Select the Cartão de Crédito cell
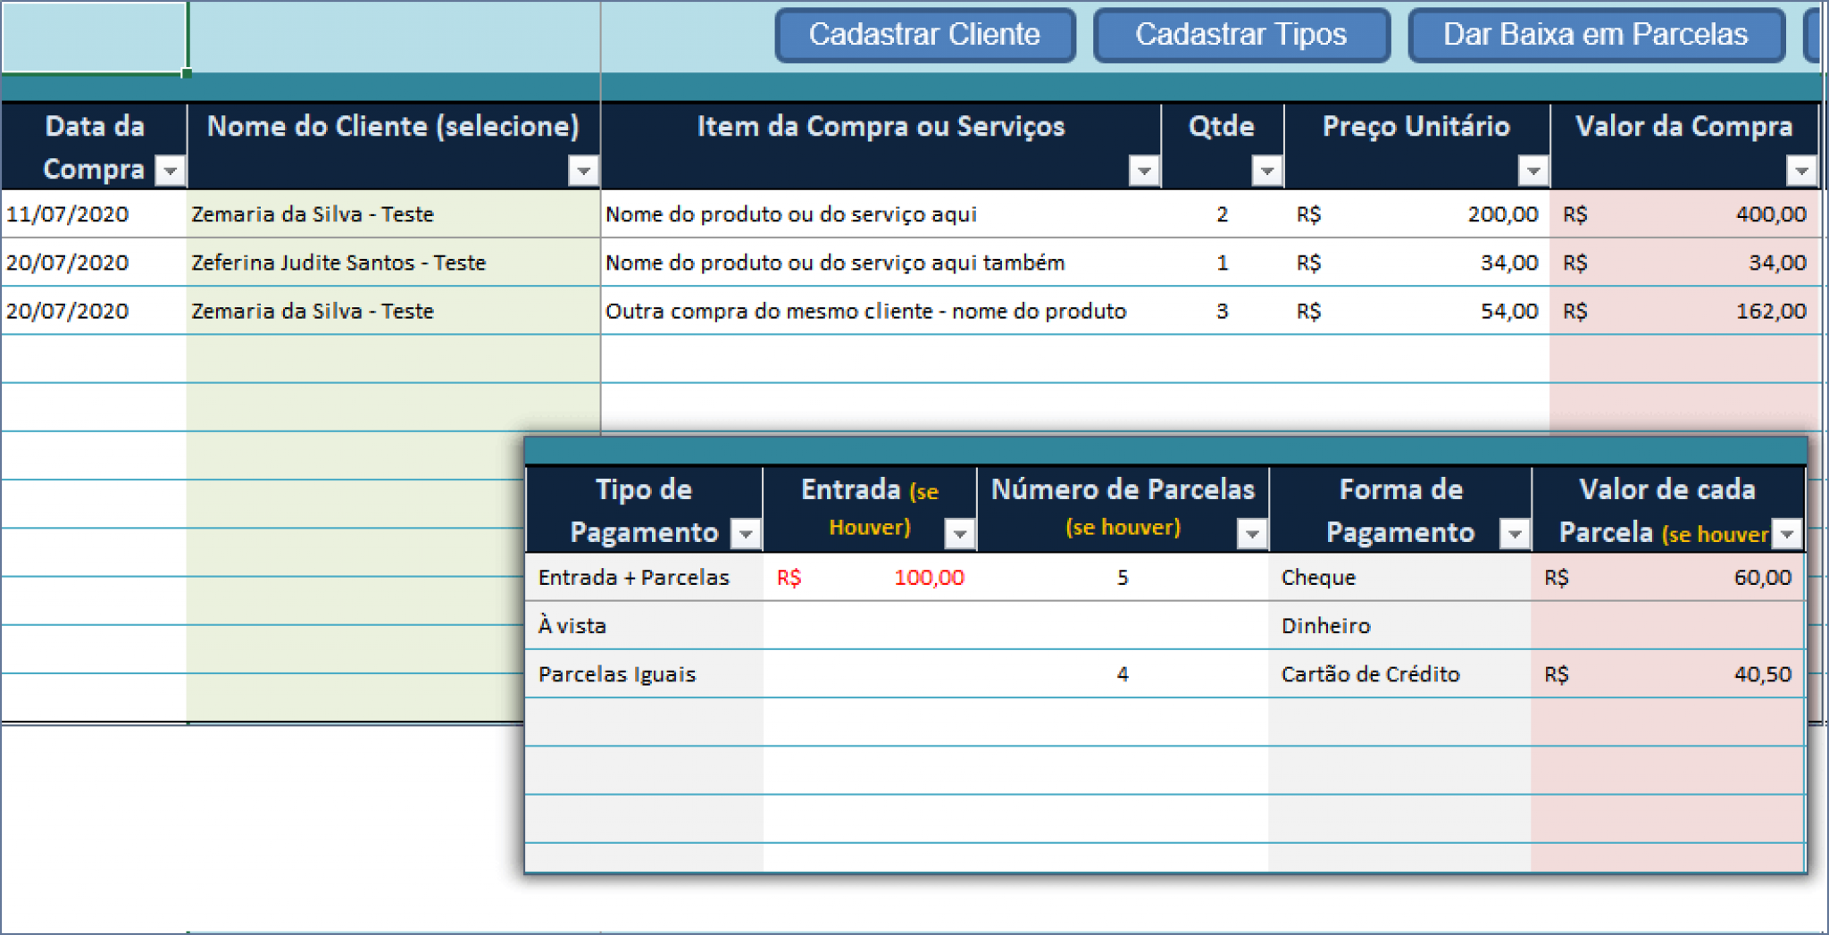 [1371, 674]
